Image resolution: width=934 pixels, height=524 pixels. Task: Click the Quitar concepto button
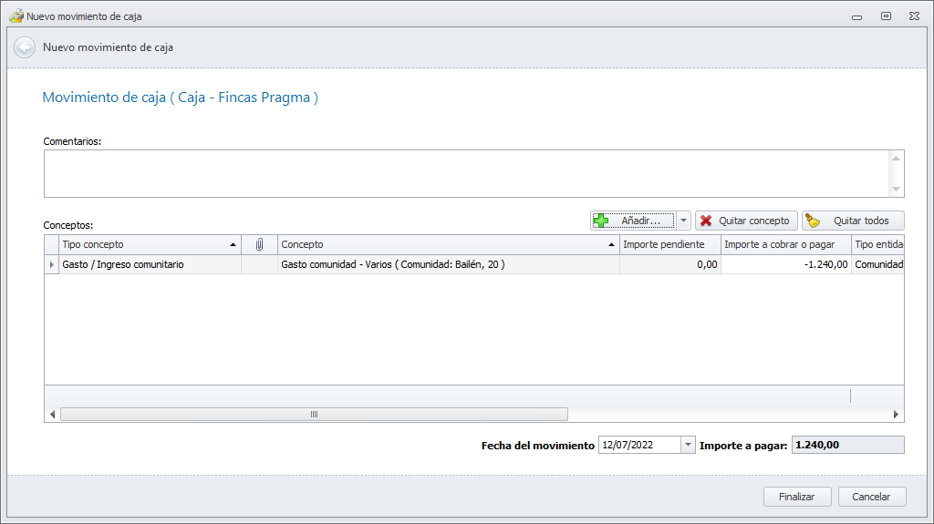tap(746, 221)
